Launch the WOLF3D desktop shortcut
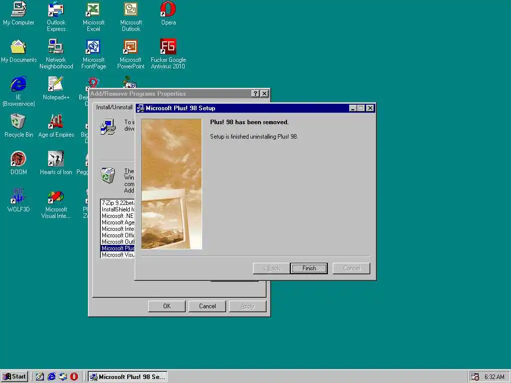This screenshot has height=383, width=511. [18, 200]
